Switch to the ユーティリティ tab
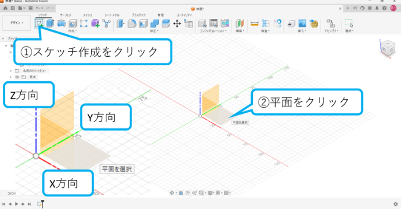This screenshot has width=401, height=209. tap(184, 15)
